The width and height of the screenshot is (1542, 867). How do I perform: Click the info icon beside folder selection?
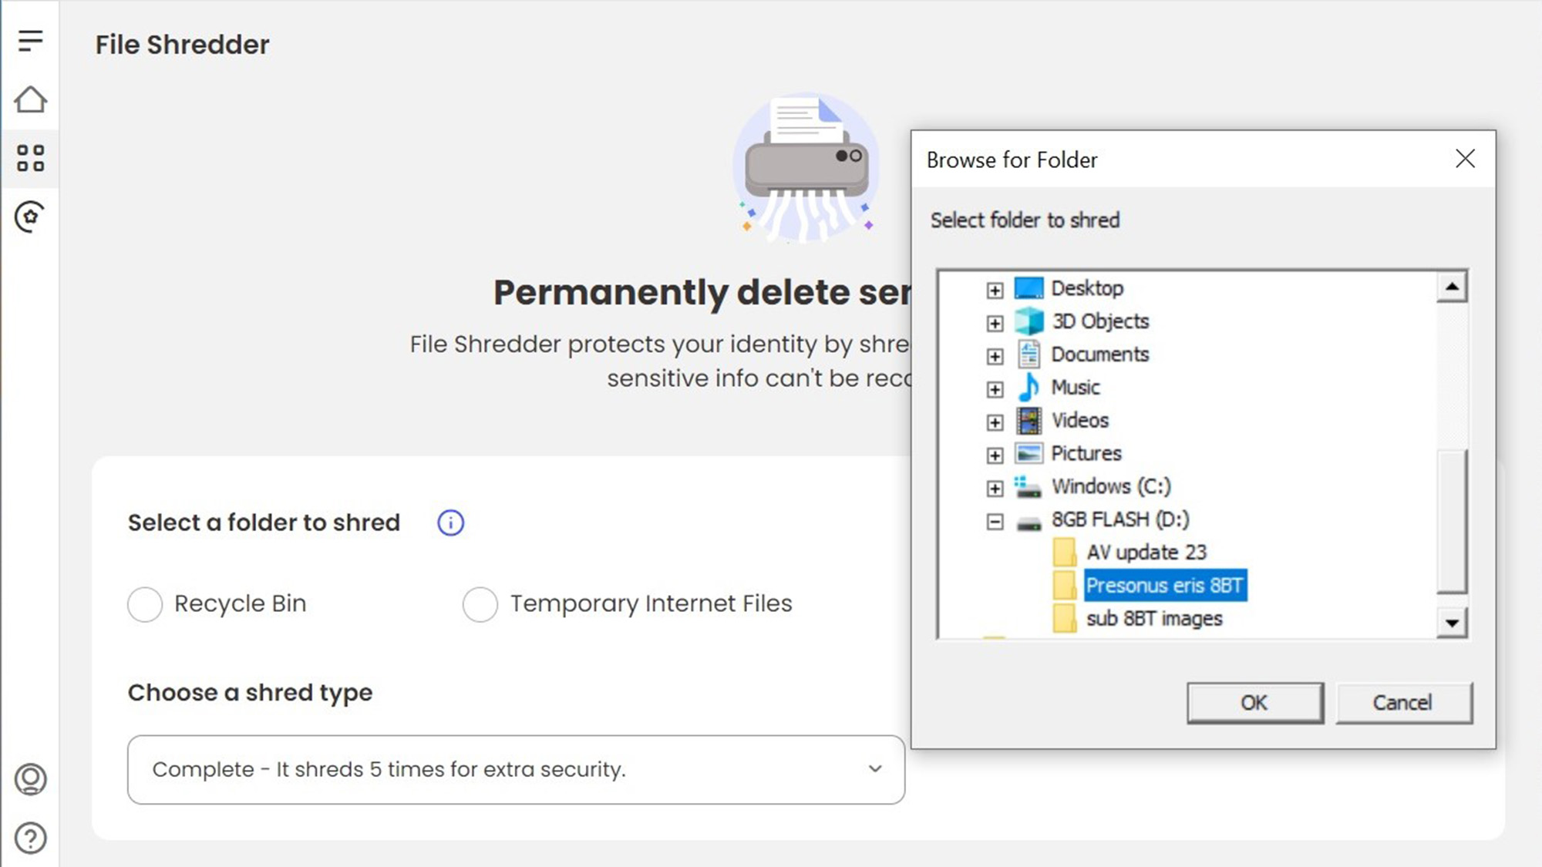[x=450, y=523]
